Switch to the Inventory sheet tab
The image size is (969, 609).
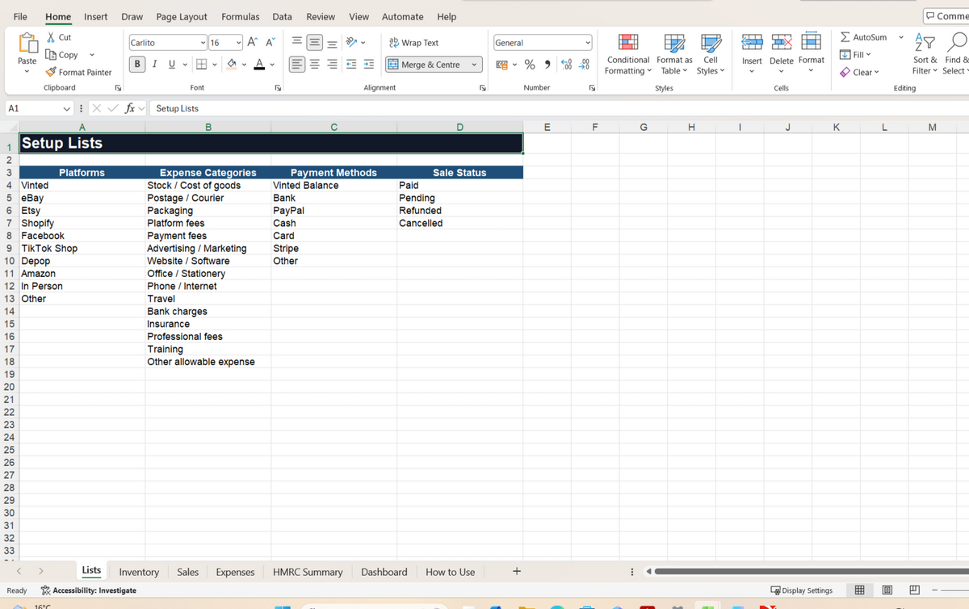pos(139,572)
